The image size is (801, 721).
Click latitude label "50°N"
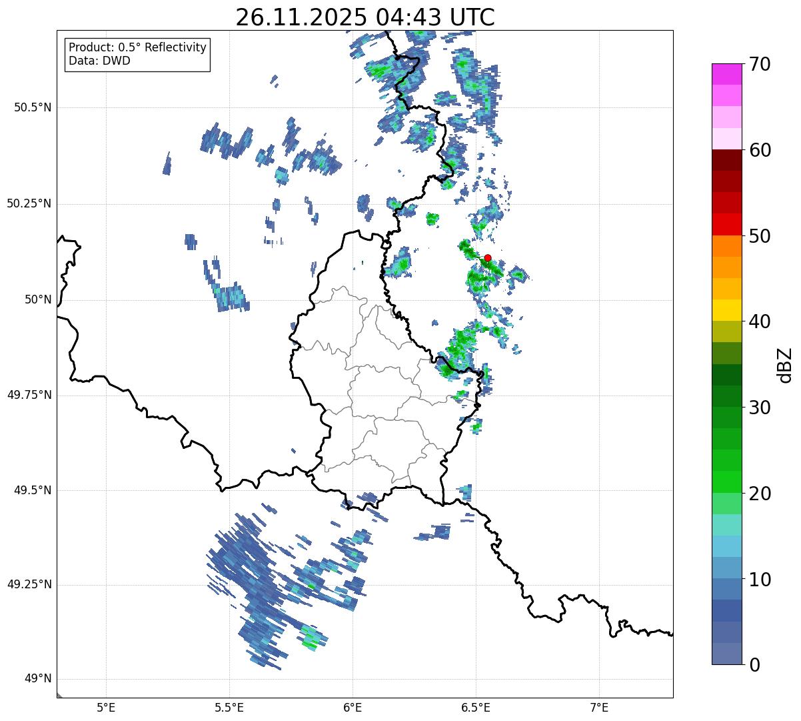(38, 299)
